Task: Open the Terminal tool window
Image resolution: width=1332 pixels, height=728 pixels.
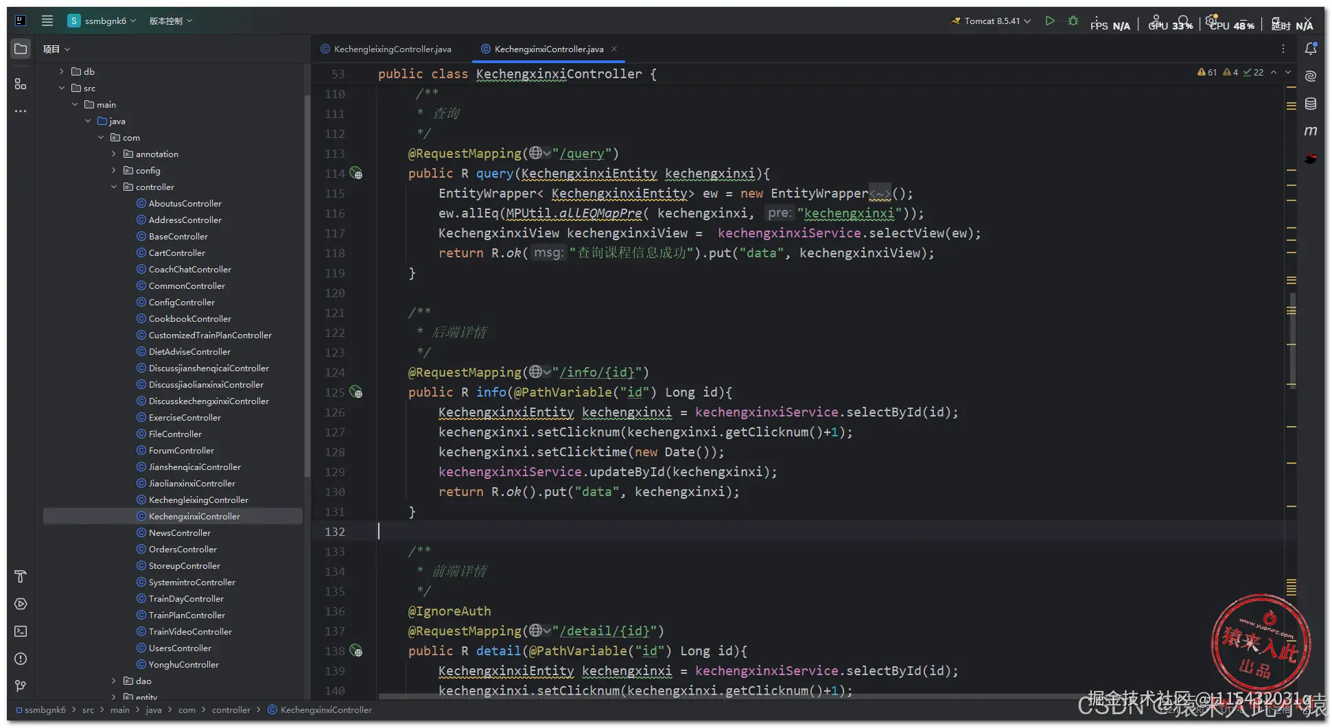Action: point(21,631)
